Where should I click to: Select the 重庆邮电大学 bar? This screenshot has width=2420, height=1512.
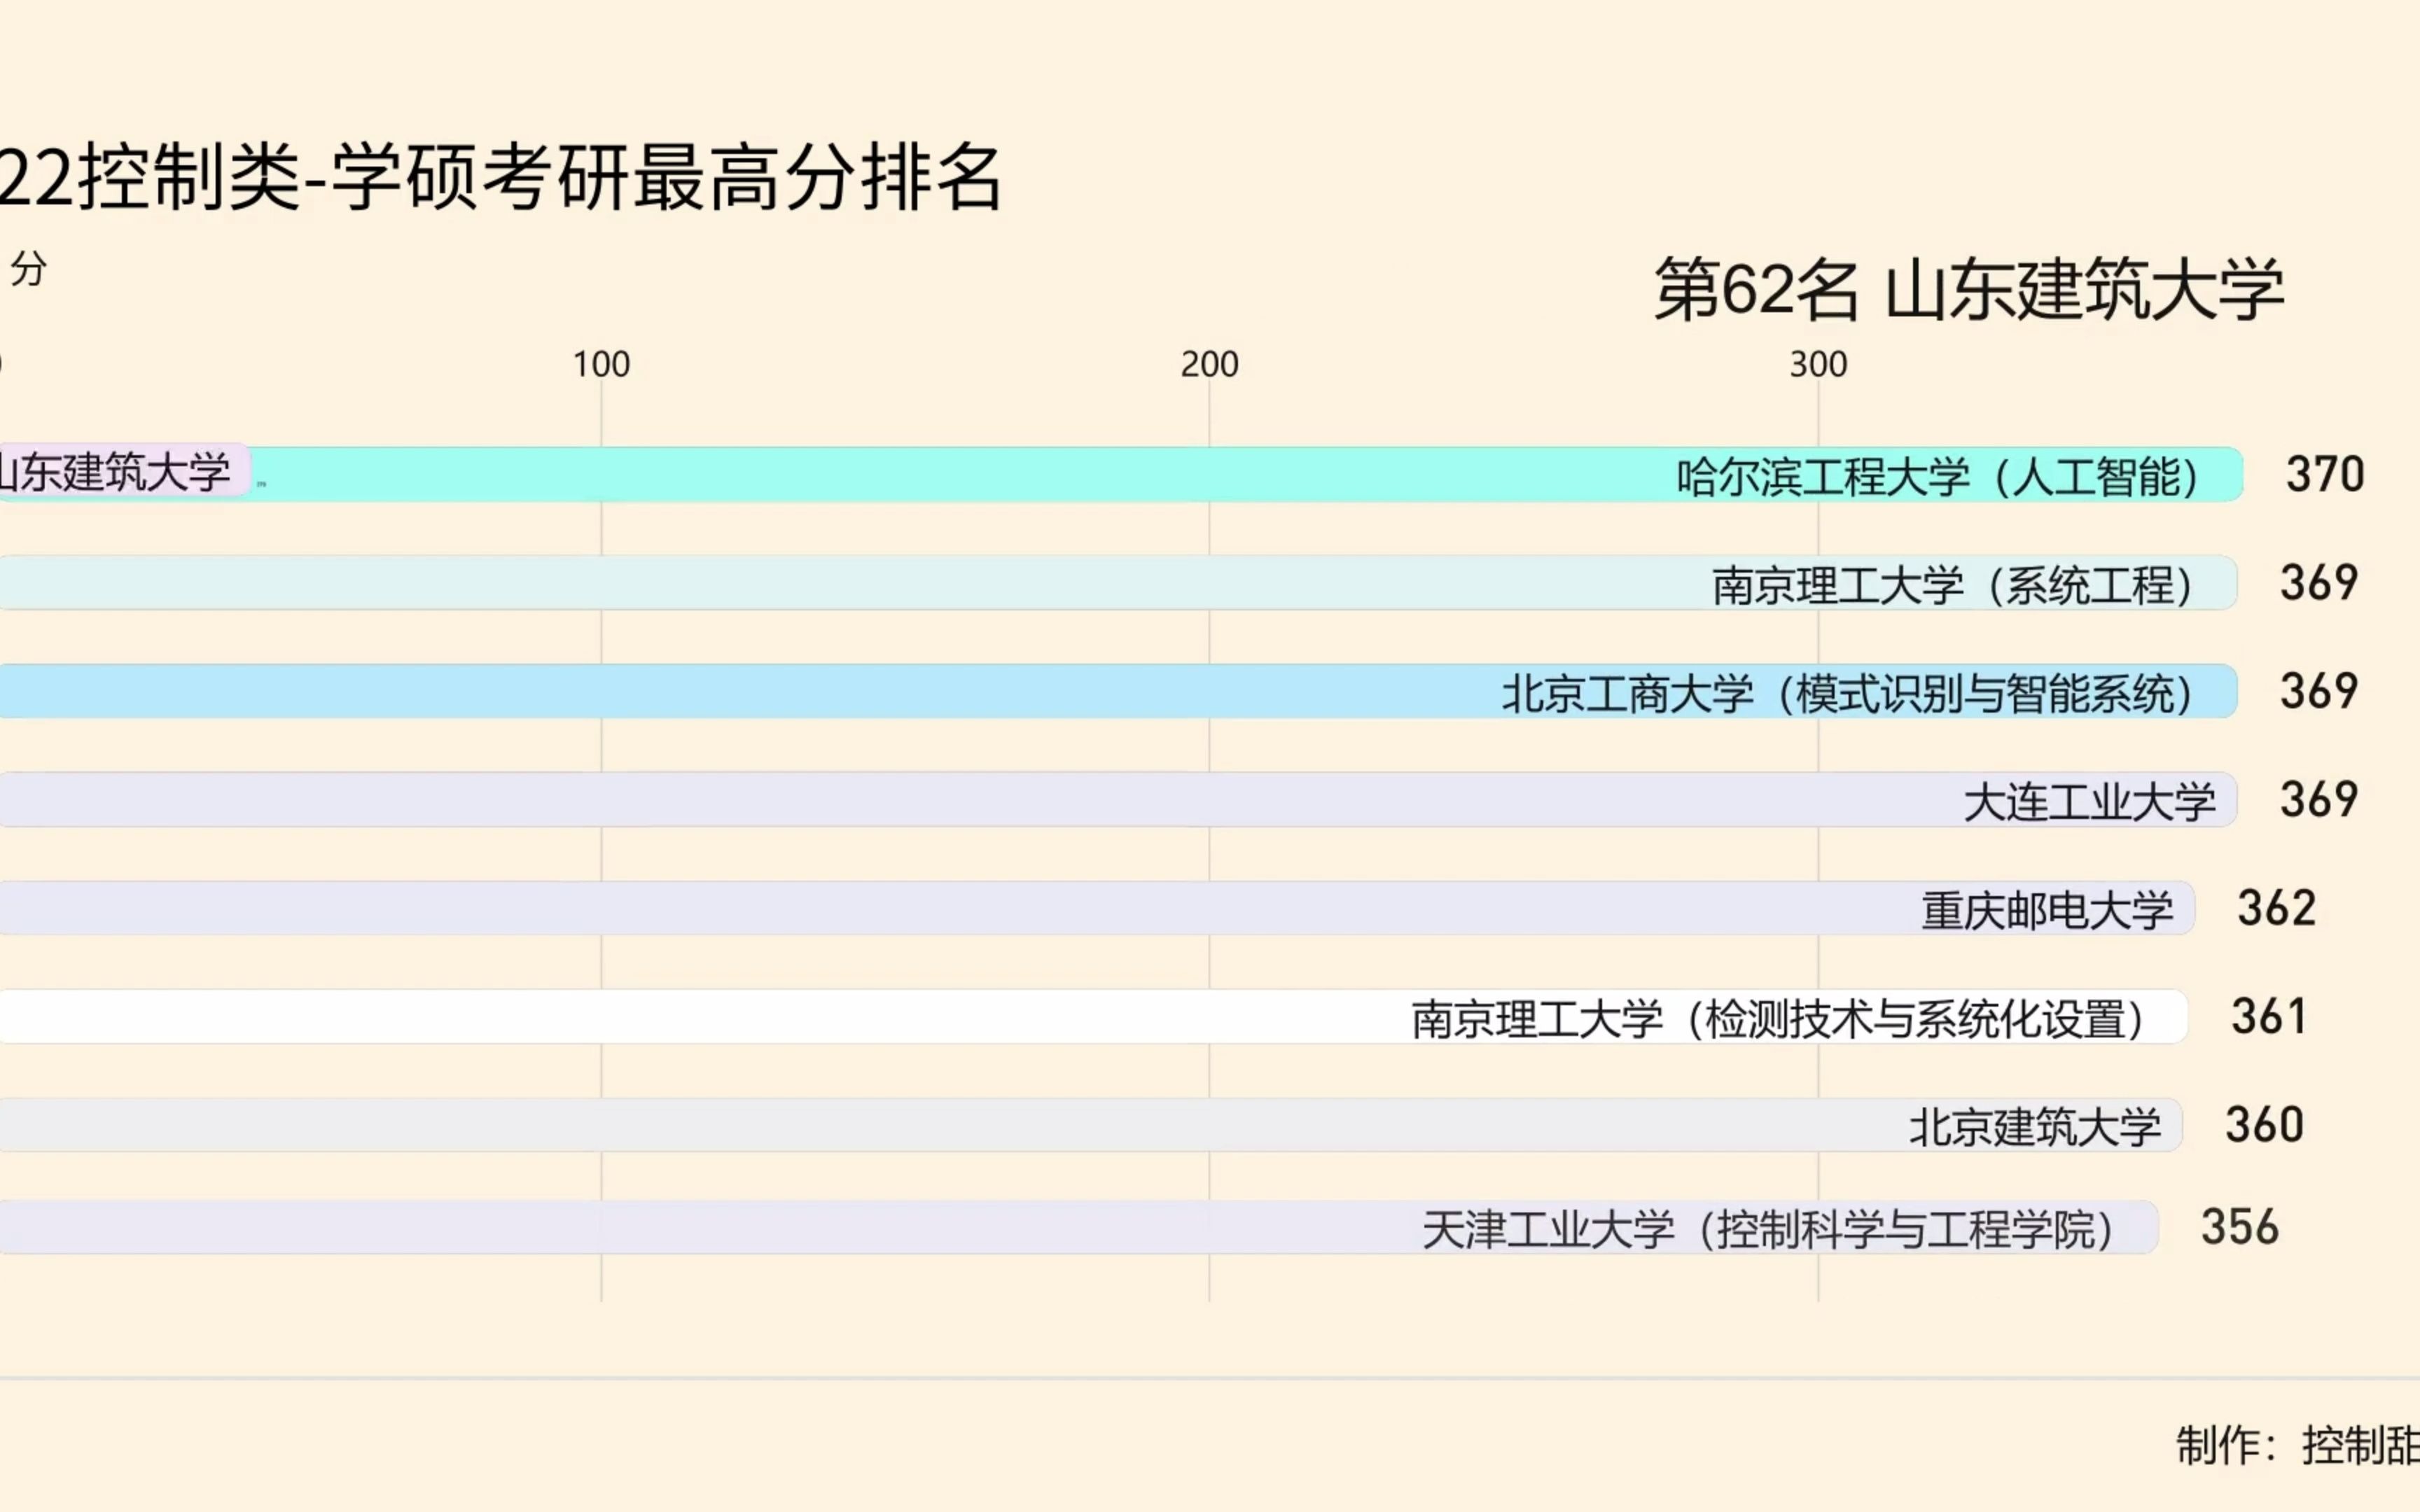(x=1097, y=908)
